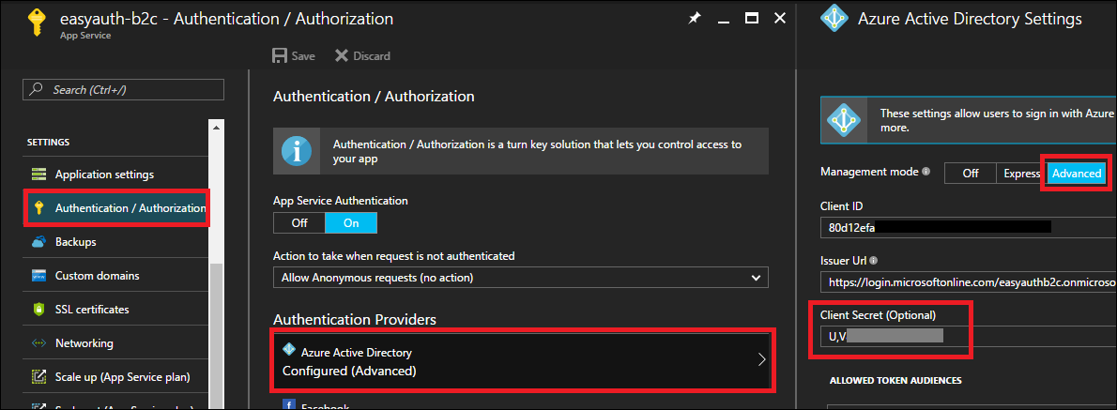This screenshot has width=1117, height=410.
Task: Select Advanced management mode
Action: 1076,174
